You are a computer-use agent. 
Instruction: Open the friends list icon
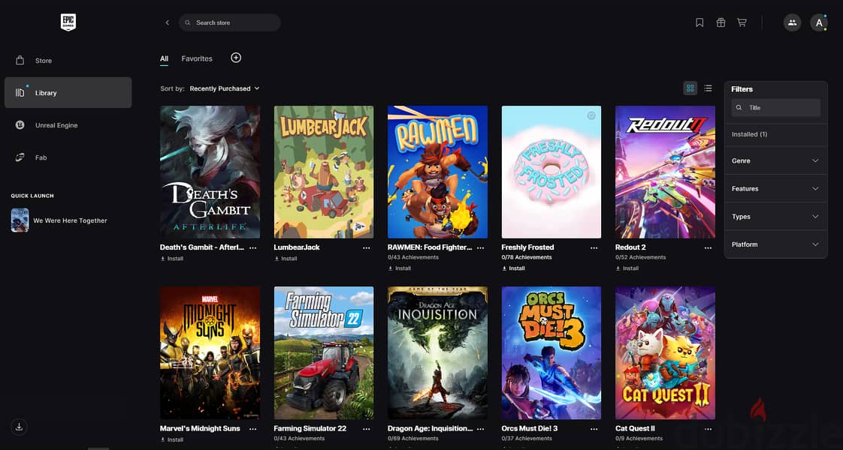pos(792,22)
